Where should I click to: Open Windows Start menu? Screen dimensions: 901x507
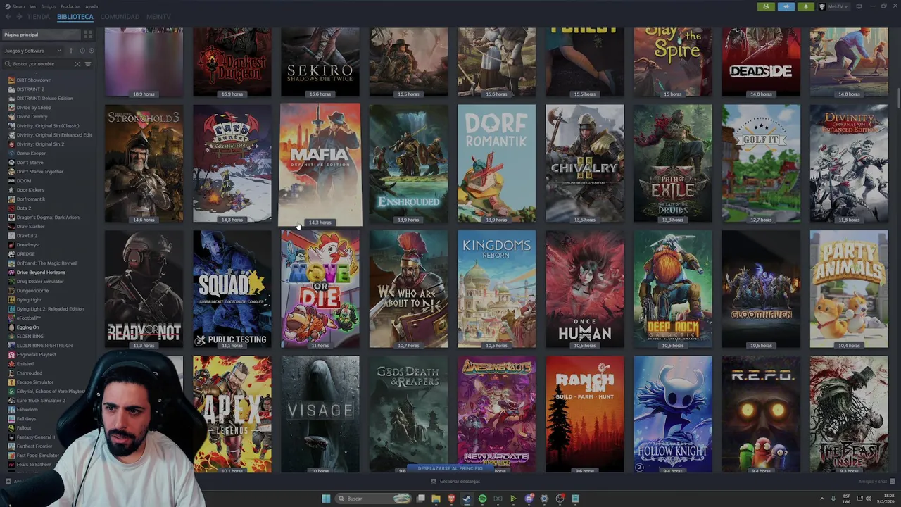(x=326, y=499)
